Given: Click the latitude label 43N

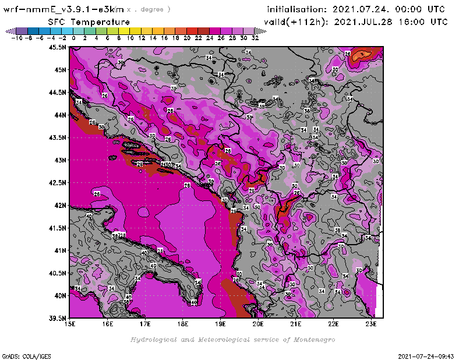Looking at the screenshot, I should pyautogui.click(x=60, y=160).
